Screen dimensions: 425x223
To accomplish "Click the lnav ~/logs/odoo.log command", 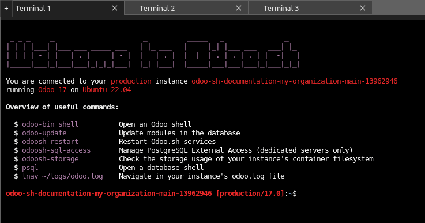I will pyautogui.click(x=62, y=176).
